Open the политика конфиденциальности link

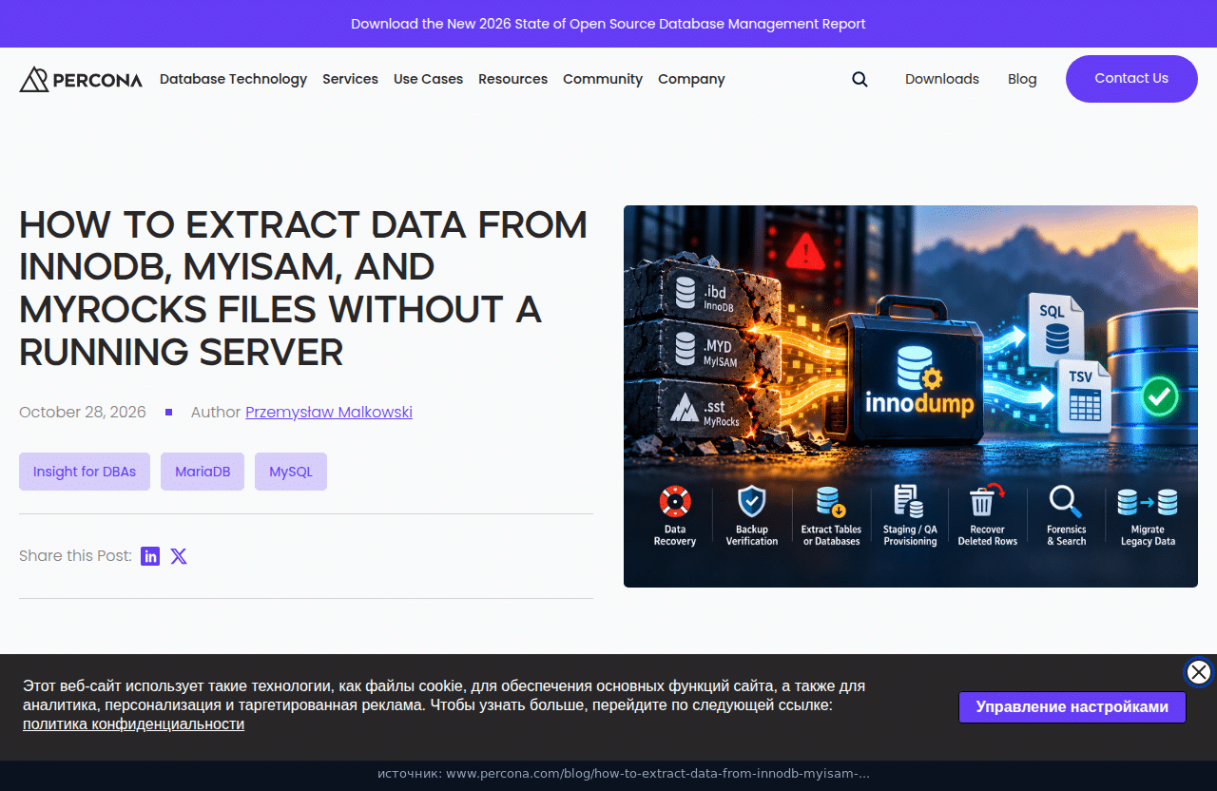(133, 724)
